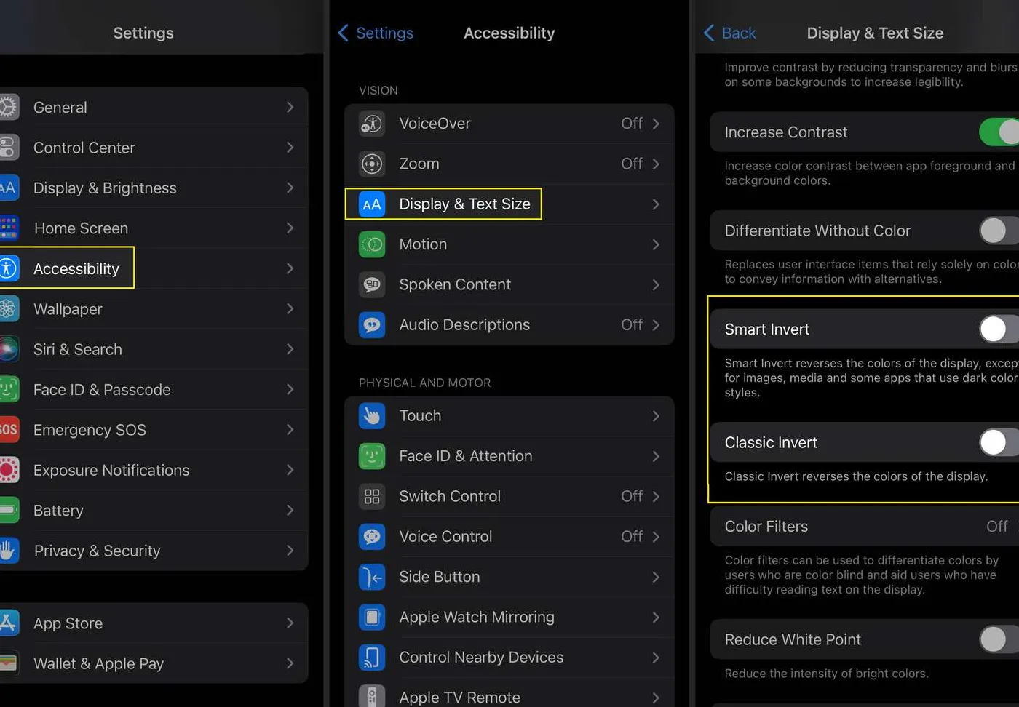Open the Face ID & Attention icon

point(371,456)
